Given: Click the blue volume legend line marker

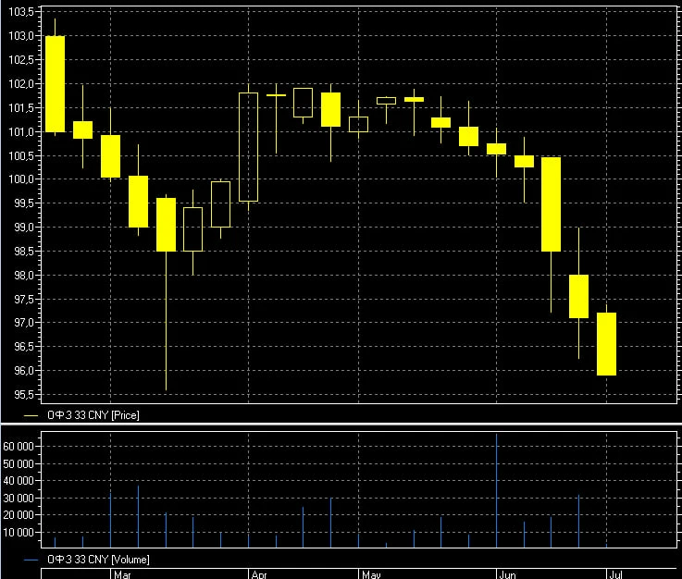Looking at the screenshot, I should 31,560.
